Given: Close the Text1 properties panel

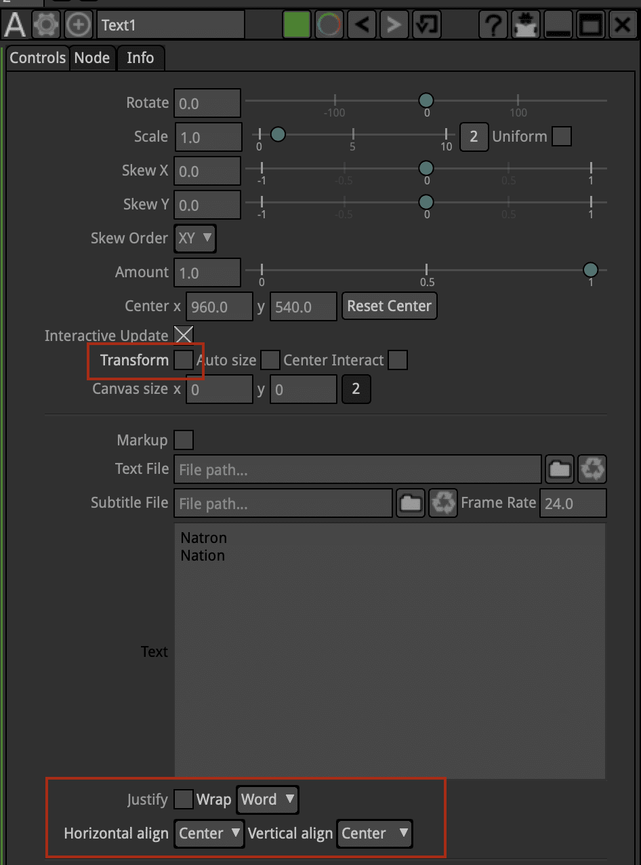Looking at the screenshot, I should click(623, 26).
